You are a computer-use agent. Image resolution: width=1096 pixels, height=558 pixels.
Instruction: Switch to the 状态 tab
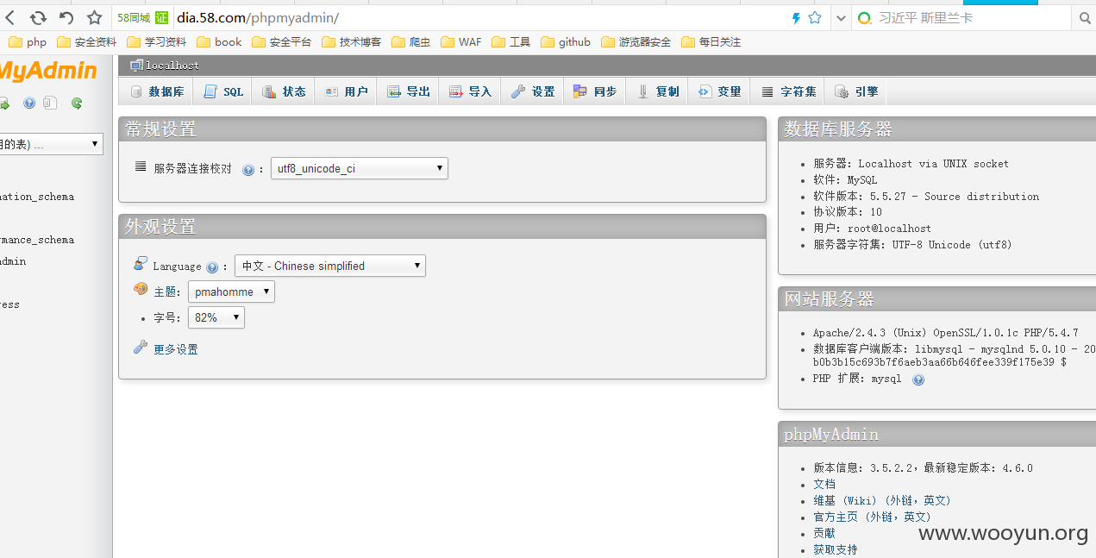284,91
